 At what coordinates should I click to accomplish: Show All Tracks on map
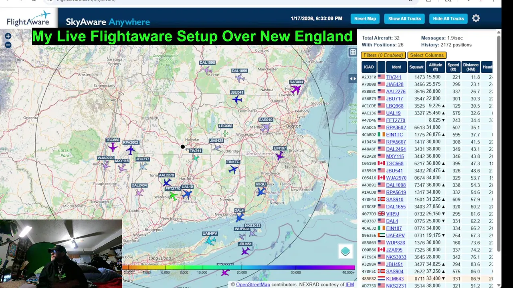click(x=404, y=18)
